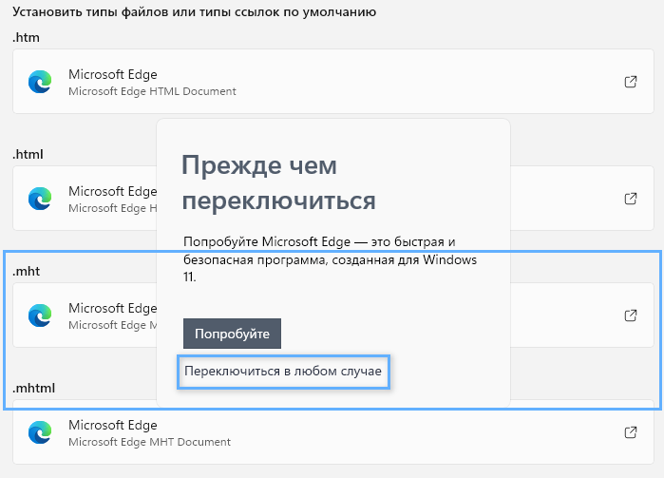Click the '.htm' file type label
The height and width of the screenshot is (478, 664).
tap(26, 37)
